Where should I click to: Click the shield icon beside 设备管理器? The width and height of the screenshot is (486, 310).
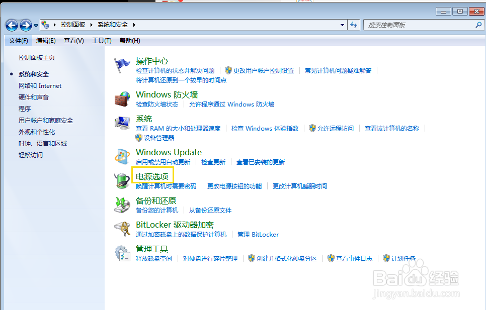138,138
